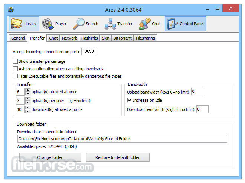Click the Upload bandwidth input field
Image resolution: width=245 pixels, height=183 pixels.
[x=197, y=92]
